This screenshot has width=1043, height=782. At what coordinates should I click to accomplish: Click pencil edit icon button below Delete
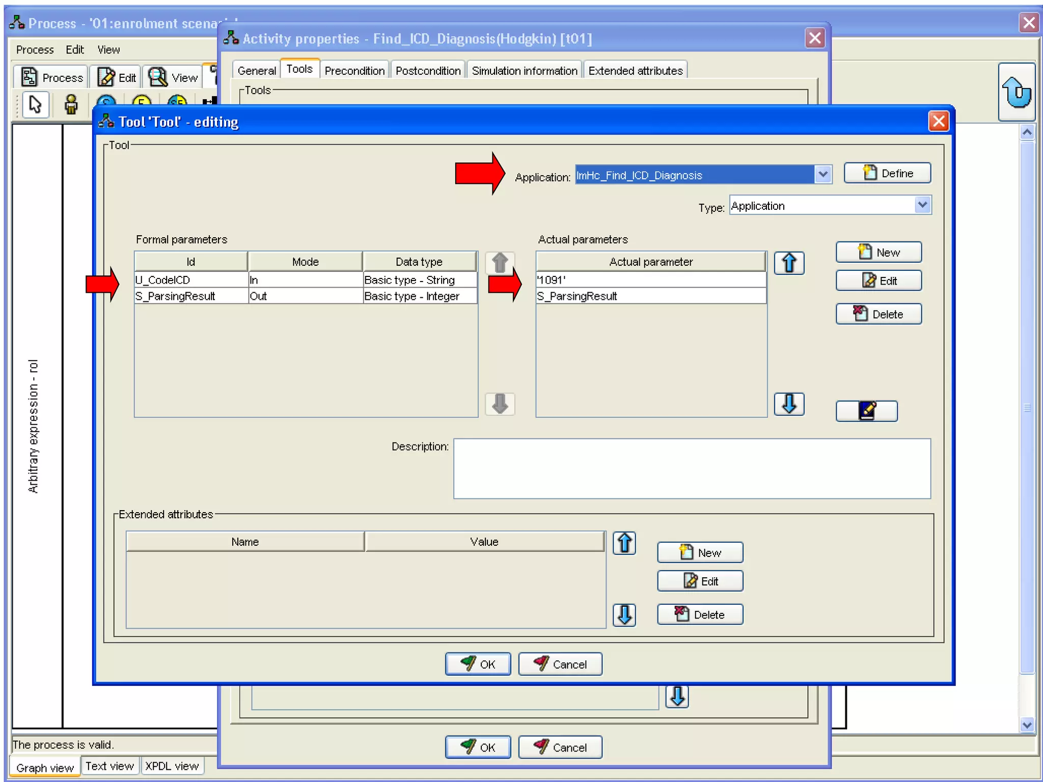pos(866,411)
